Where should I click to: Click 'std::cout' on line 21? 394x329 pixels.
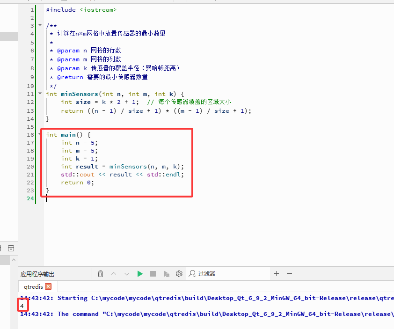pos(78,175)
